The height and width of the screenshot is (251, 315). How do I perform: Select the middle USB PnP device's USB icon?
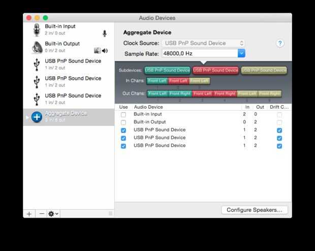[x=37, y=82]
